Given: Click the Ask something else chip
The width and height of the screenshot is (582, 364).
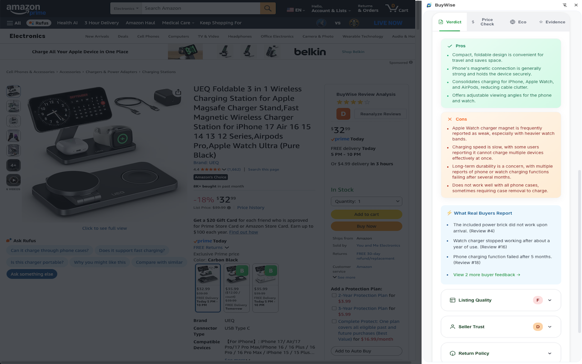Looking at the screenshot, I should tap(32, 274).
